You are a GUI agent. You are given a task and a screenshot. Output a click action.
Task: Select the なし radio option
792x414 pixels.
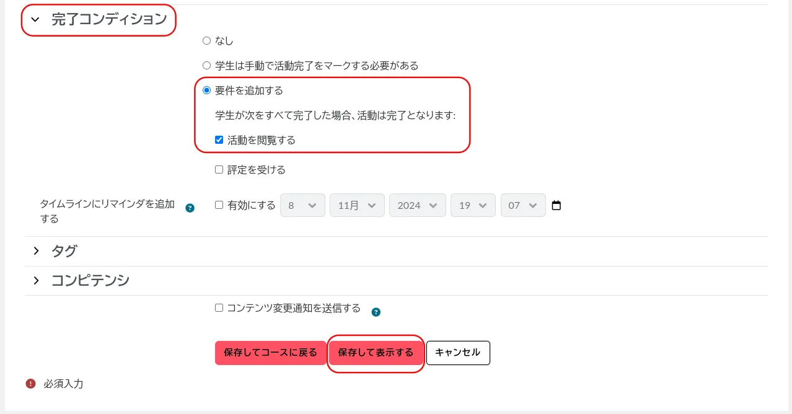pos(207,41)
